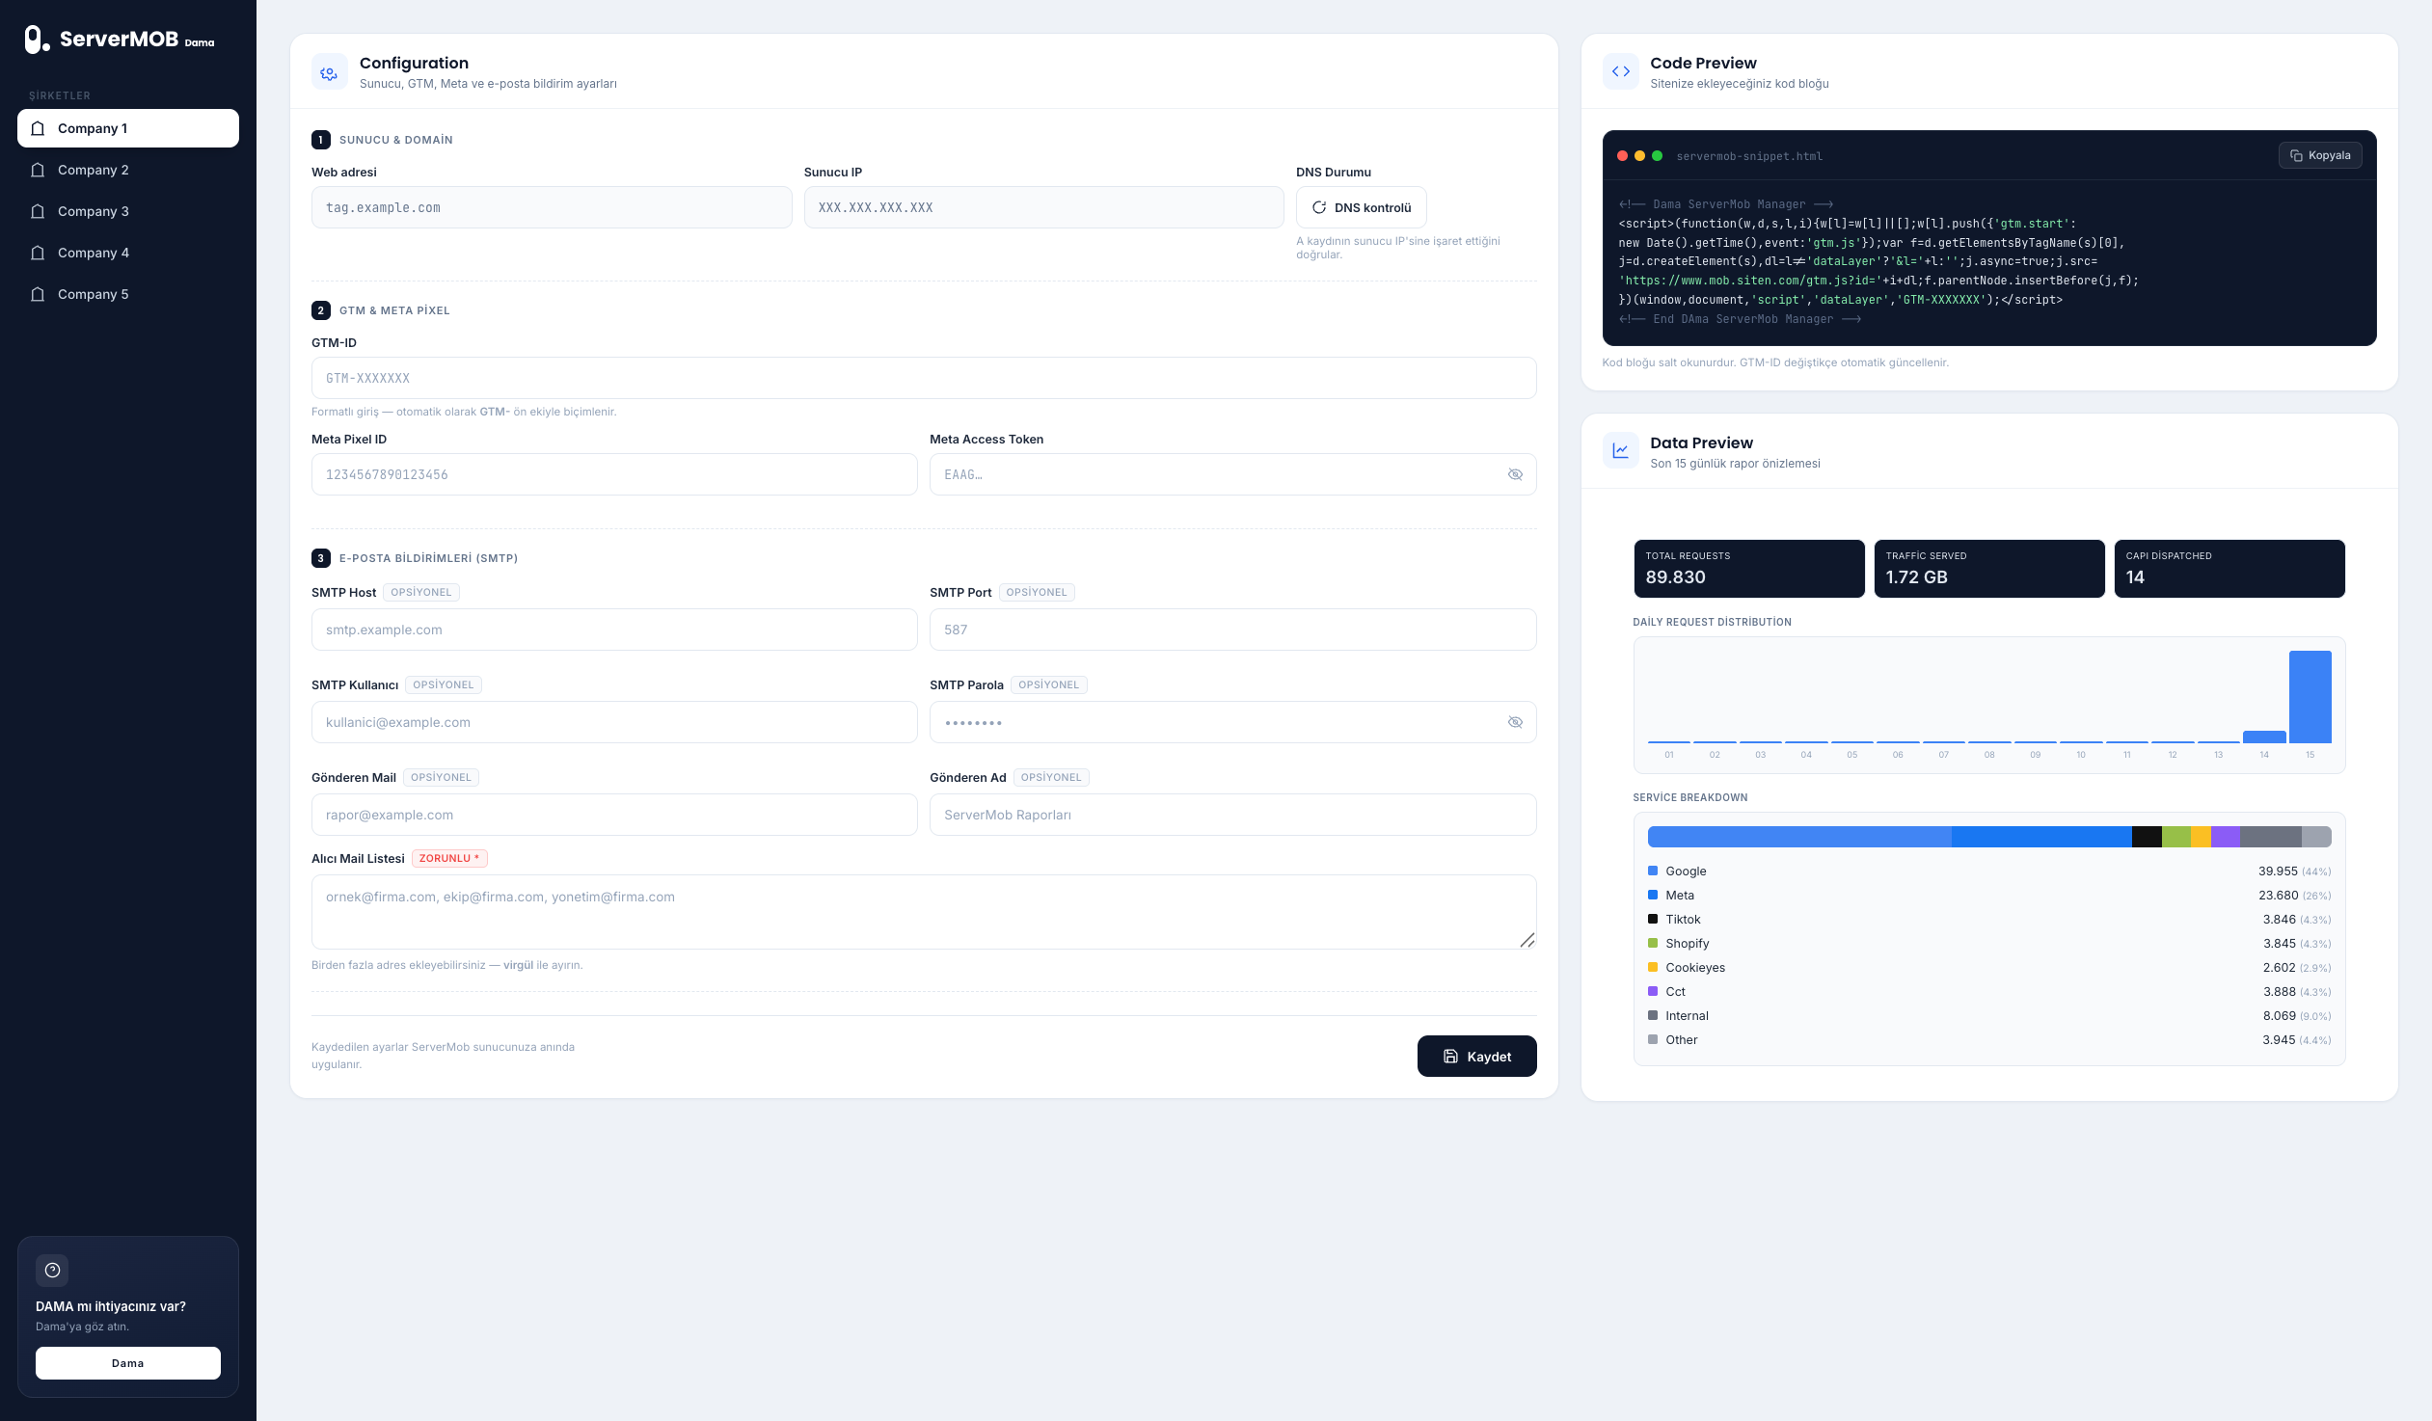The height and width of the screenshot is (1421, 2432).
Task: Open Company 1 in the sidebar
Action: pyautogui.click(x=128, y=128)
